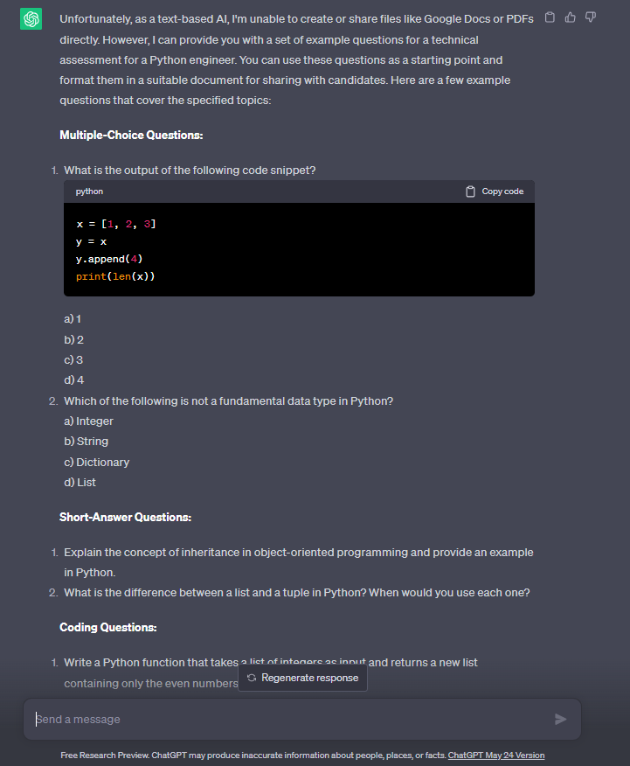Click the b) String option text
This screenshot has width=630, height=766.
[86, 442]
